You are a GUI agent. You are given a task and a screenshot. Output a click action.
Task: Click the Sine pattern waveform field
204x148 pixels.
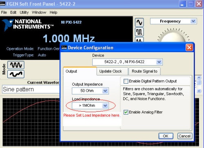(x=31, y=89)
